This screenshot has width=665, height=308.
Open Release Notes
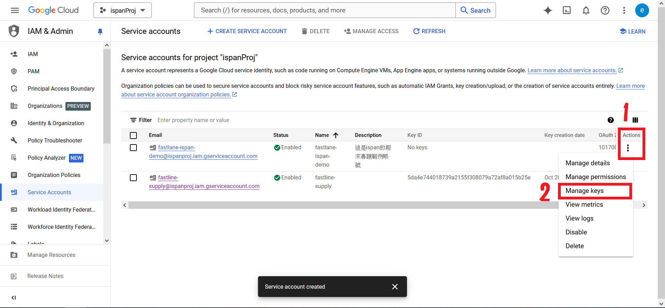[x=55, y=276]
